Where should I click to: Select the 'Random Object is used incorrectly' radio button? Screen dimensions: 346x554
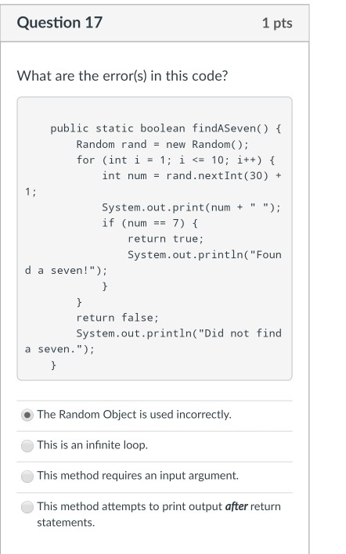point(27,415)
